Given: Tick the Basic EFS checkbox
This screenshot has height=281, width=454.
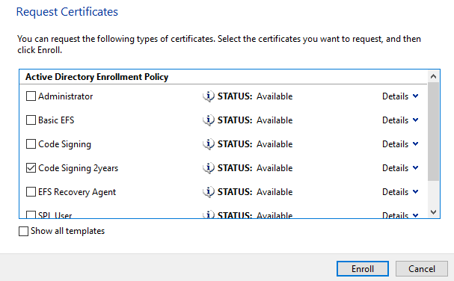Looking at the screenshot, I should 31,120.
